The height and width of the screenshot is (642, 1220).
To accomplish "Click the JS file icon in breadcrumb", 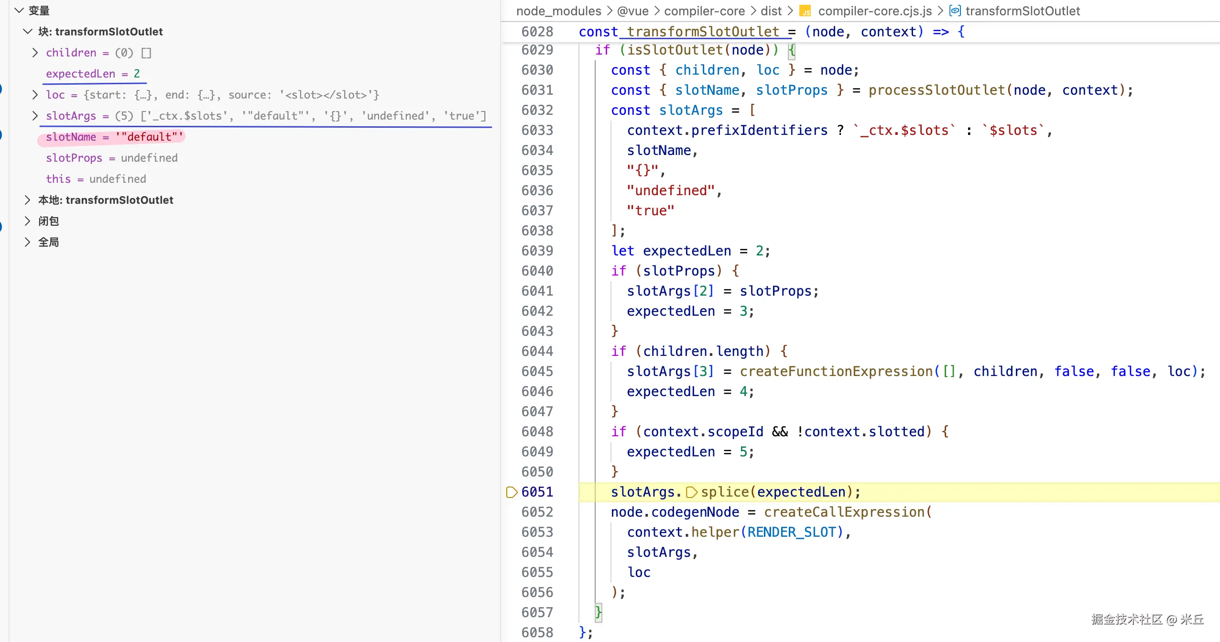I will pos(806,11).
